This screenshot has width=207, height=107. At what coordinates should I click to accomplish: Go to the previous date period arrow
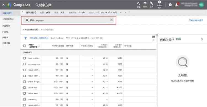pos(126,12)
